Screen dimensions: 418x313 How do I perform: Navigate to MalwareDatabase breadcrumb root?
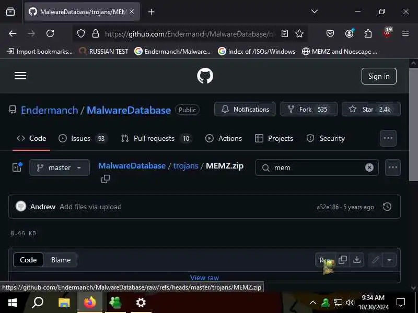coord(132,165)
